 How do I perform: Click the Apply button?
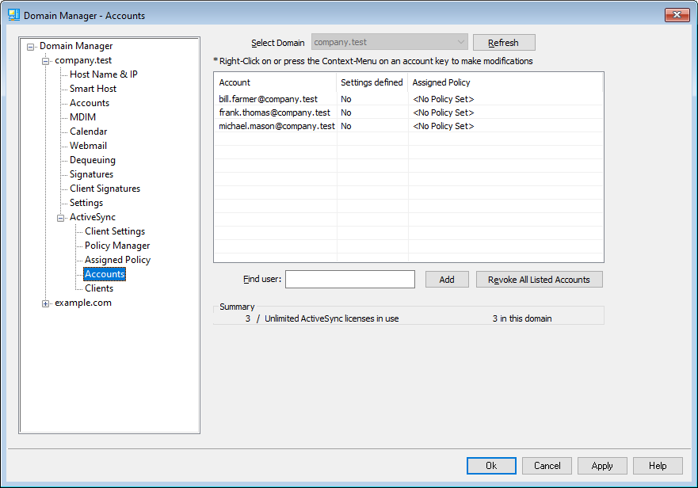[x=601, y=466]
